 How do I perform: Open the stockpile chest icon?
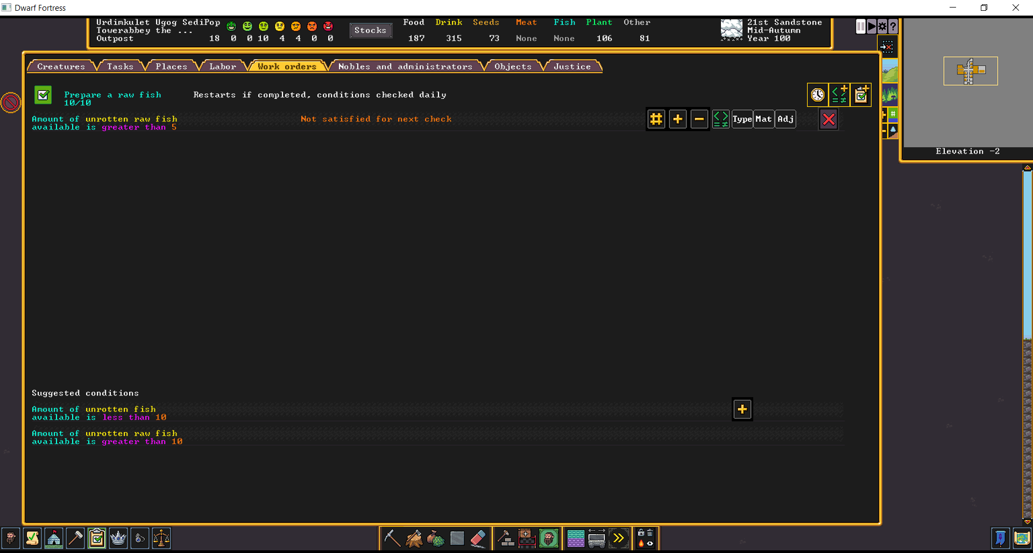[527, 538]
